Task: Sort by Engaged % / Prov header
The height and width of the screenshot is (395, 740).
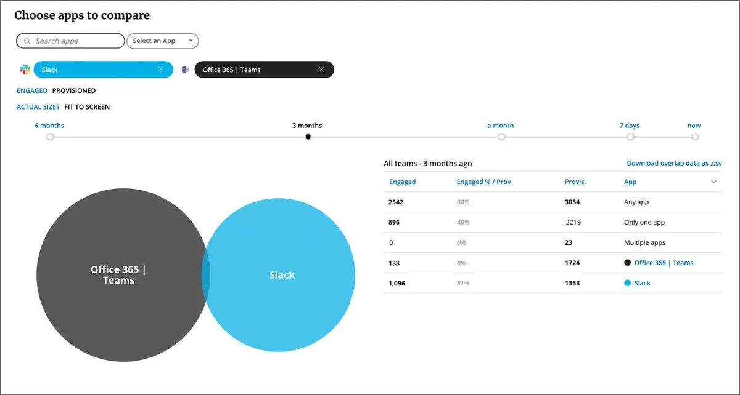Action: click(x=484, y=182)
